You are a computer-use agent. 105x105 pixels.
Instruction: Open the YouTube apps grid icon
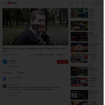click(83, 3)
